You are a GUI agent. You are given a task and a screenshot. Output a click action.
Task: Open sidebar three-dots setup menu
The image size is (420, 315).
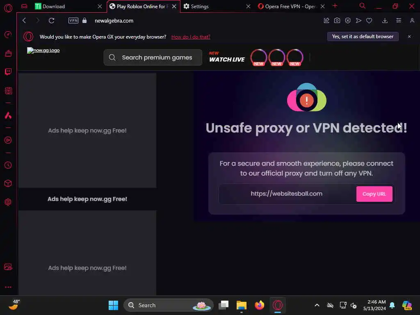(x=8, y=287)
